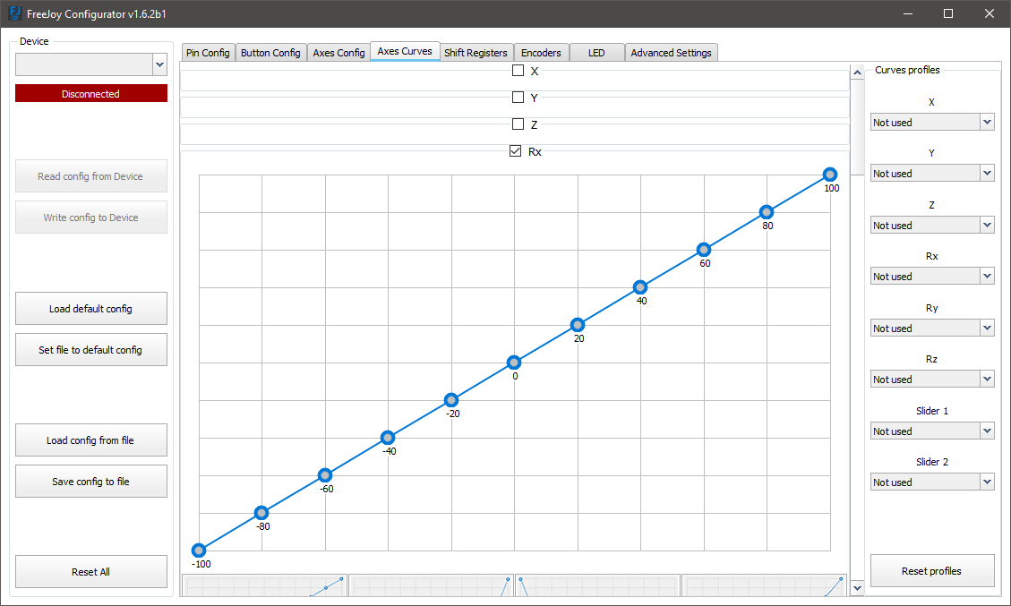Click the red Disconnected status indicator
1011x606 pixels.
[91, 93]
